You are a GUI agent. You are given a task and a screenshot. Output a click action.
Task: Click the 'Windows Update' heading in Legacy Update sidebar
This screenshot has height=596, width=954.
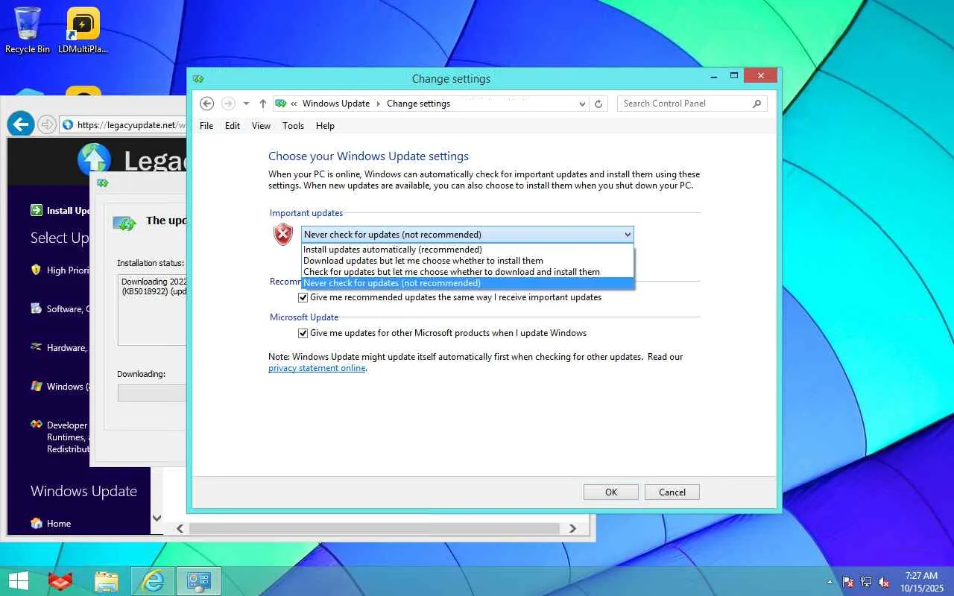(83, 491)
